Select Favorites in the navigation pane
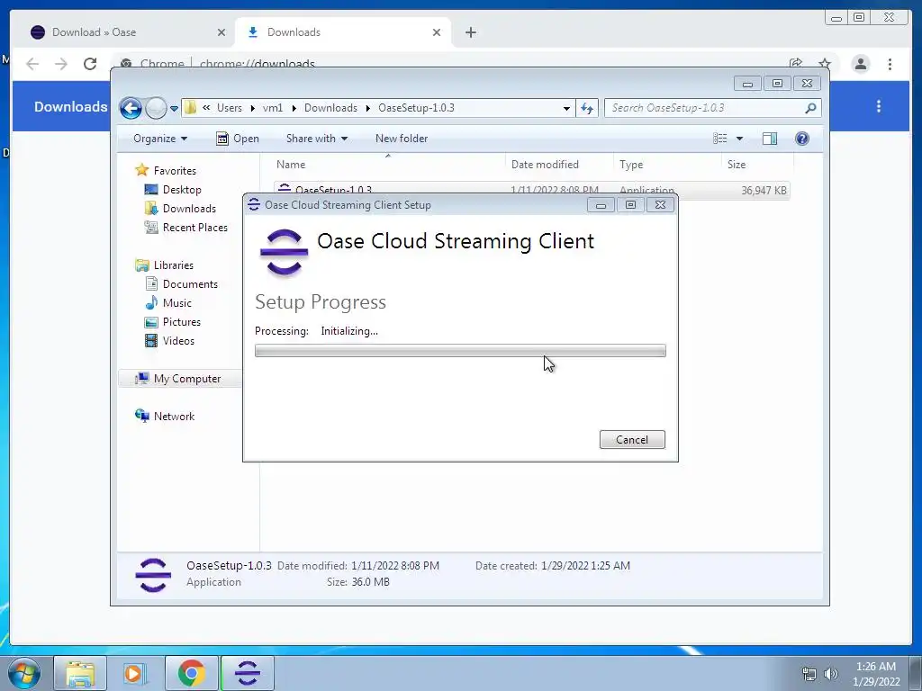Image resolution: width=922 pixels, height=691 pixels. click(175, 171)
